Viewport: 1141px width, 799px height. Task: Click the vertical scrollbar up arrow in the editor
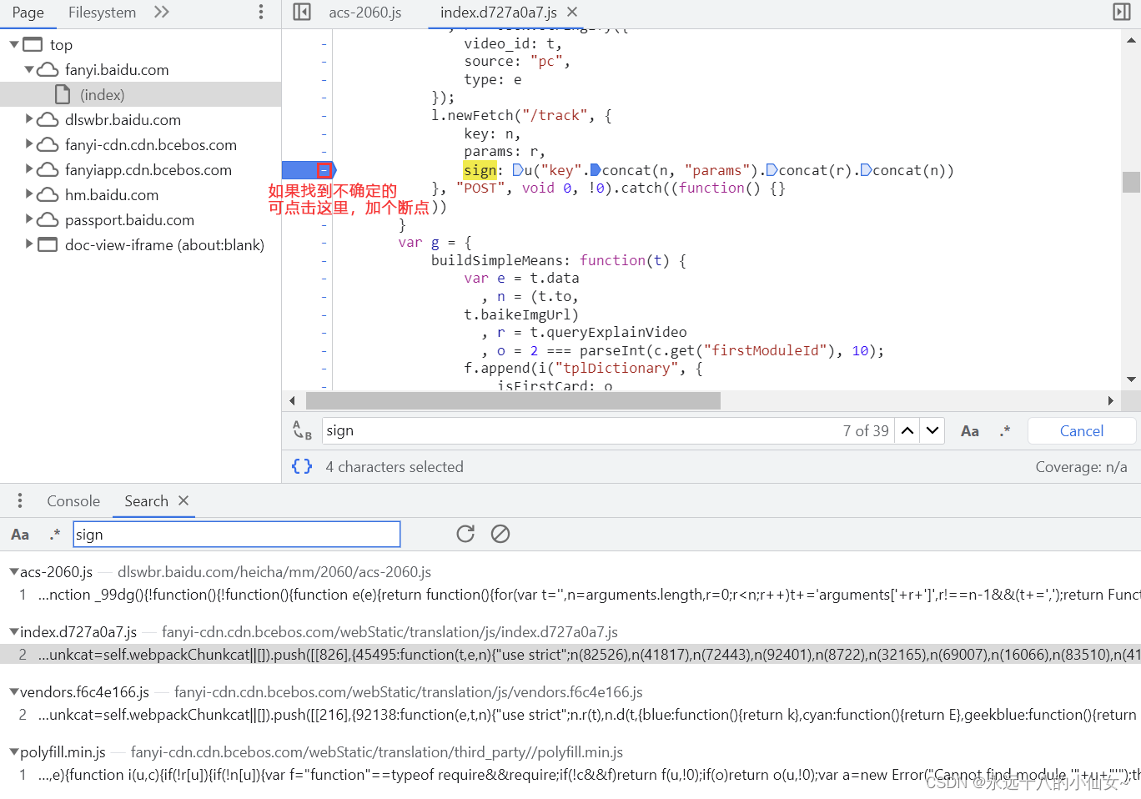tap(1131, 40)
